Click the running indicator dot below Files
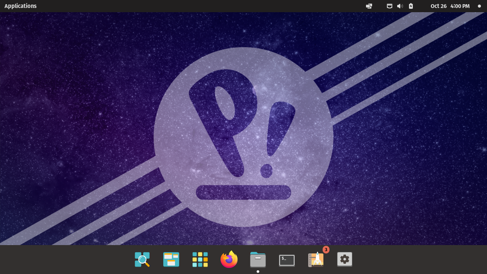This screenshot has height=274, width=487. click(258, 271)
